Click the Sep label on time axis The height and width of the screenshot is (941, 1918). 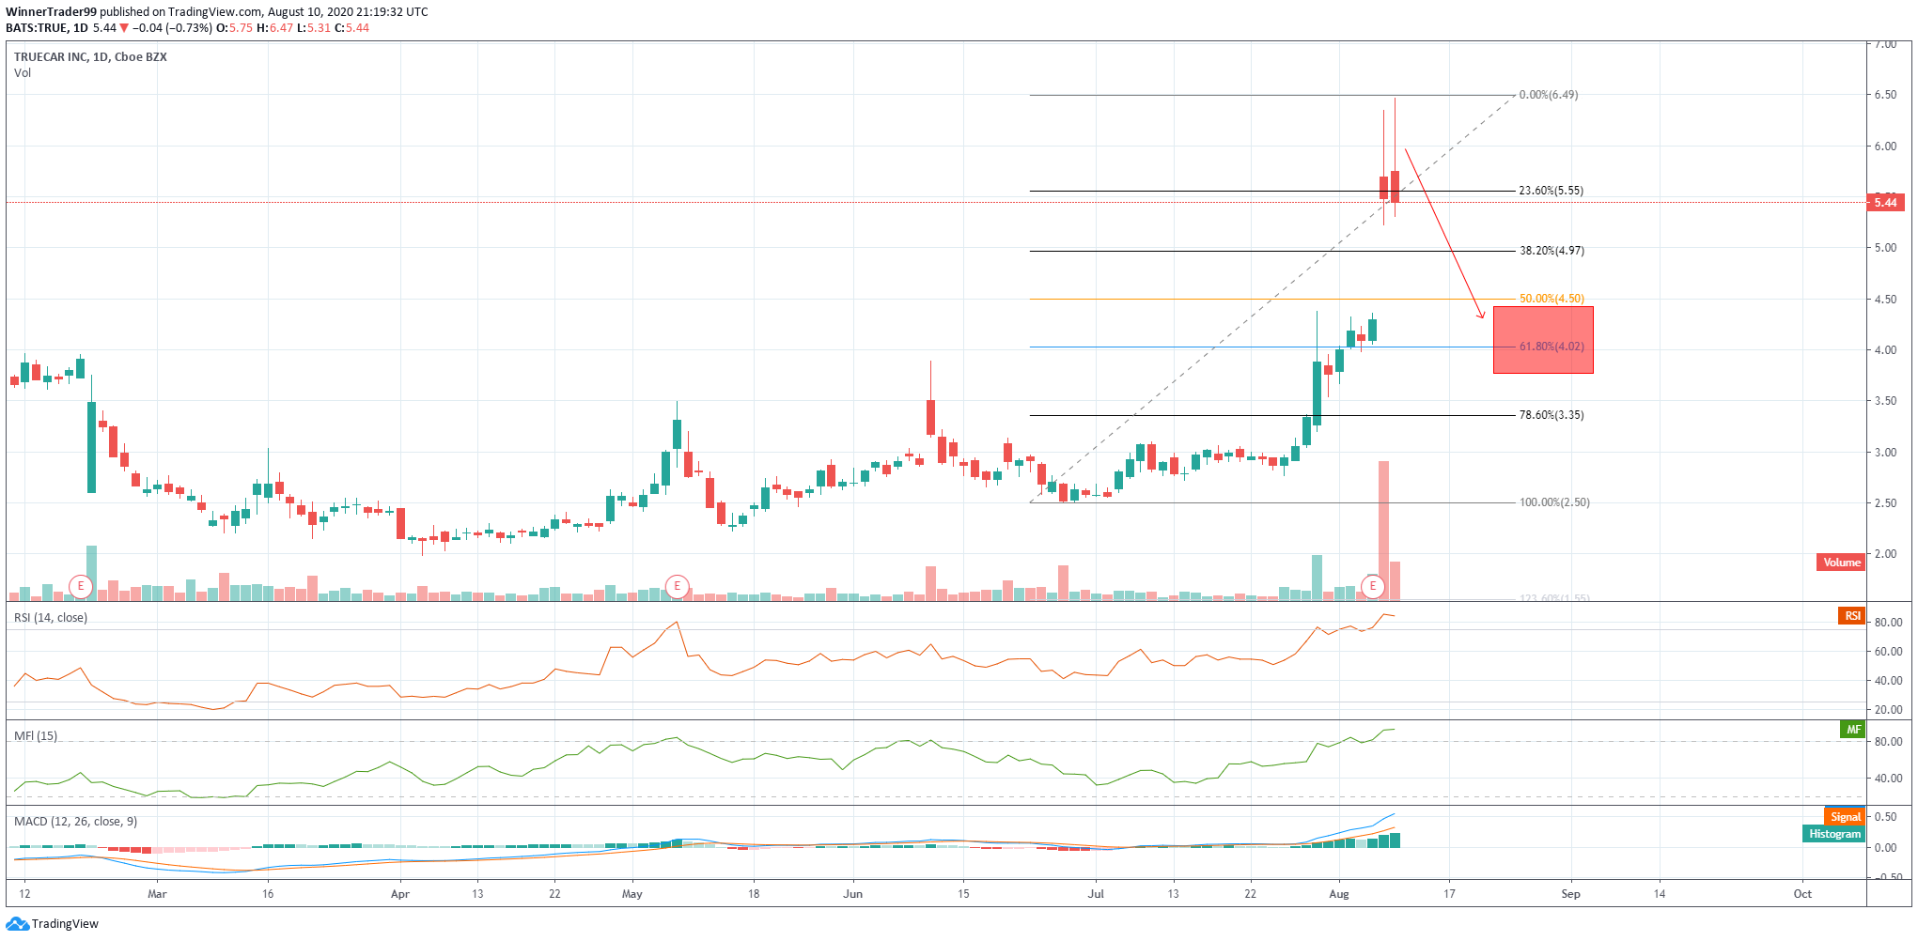pyautogui.click(x=1570, y=894)
